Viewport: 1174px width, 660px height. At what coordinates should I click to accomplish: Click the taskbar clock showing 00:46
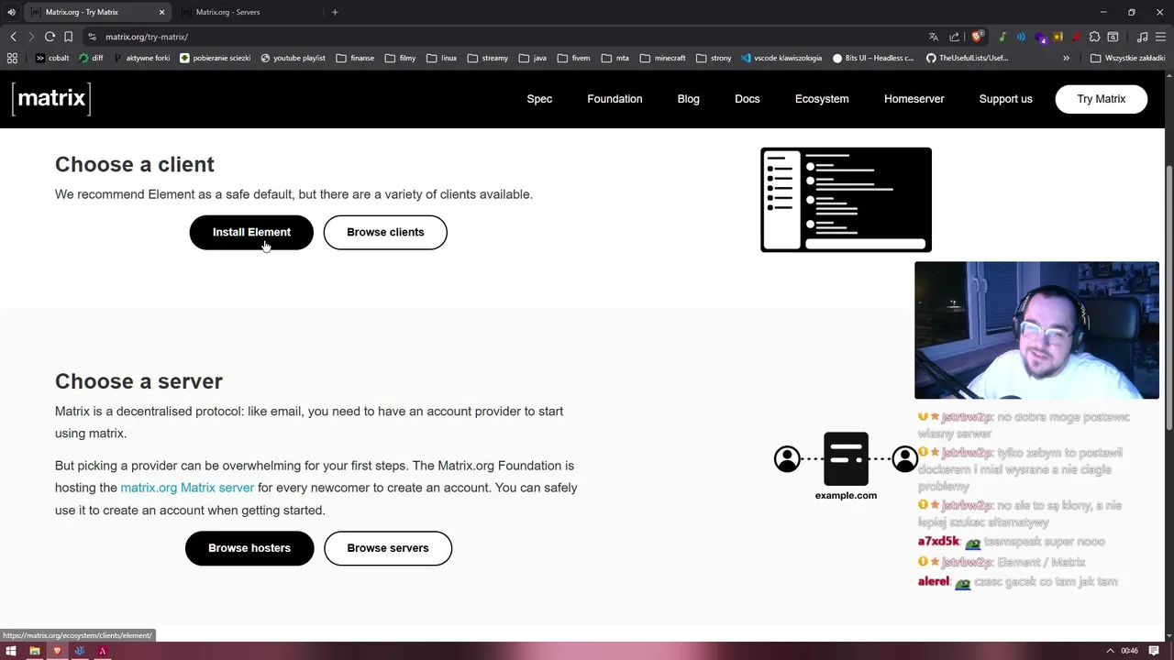(1130, 651)
